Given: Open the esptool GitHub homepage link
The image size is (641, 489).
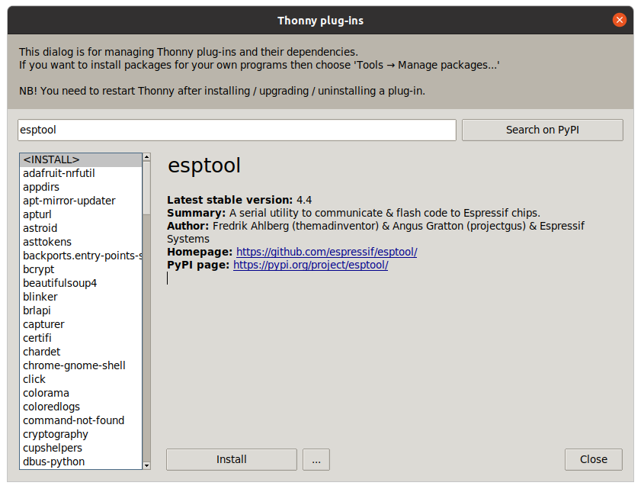Looking at the screenshot, I should (327, 252).
